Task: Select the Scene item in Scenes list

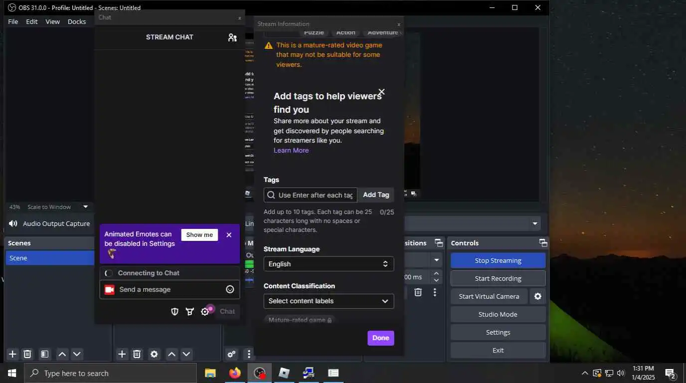Action: 50,258
